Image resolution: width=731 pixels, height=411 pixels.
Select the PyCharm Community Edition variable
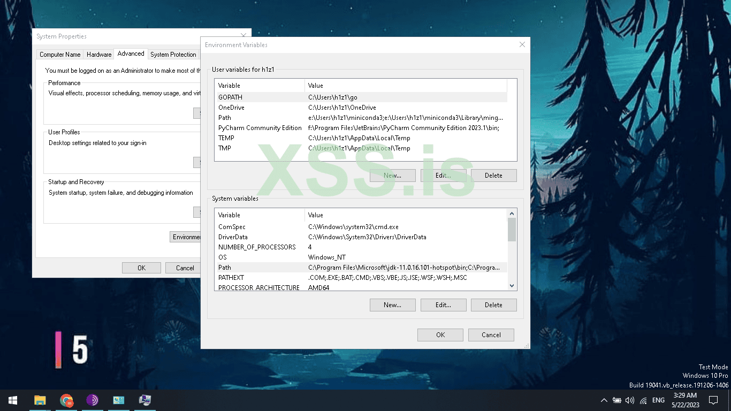(x=361, y=128)
